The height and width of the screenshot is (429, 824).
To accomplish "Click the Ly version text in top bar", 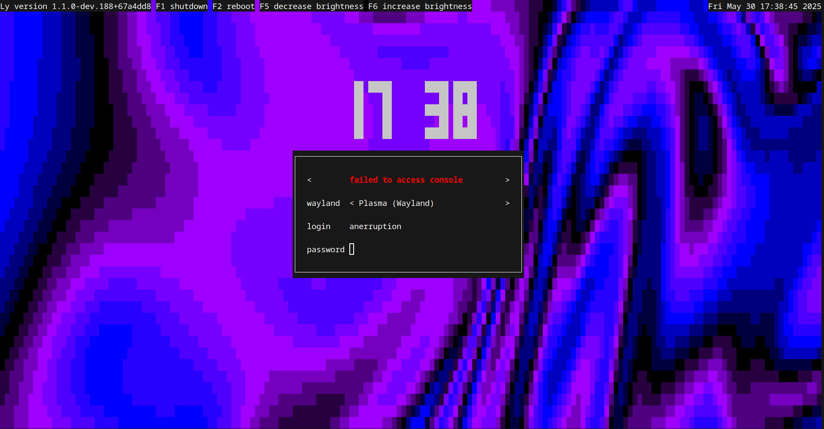I will pyautogui.click(x=76, y=6).
